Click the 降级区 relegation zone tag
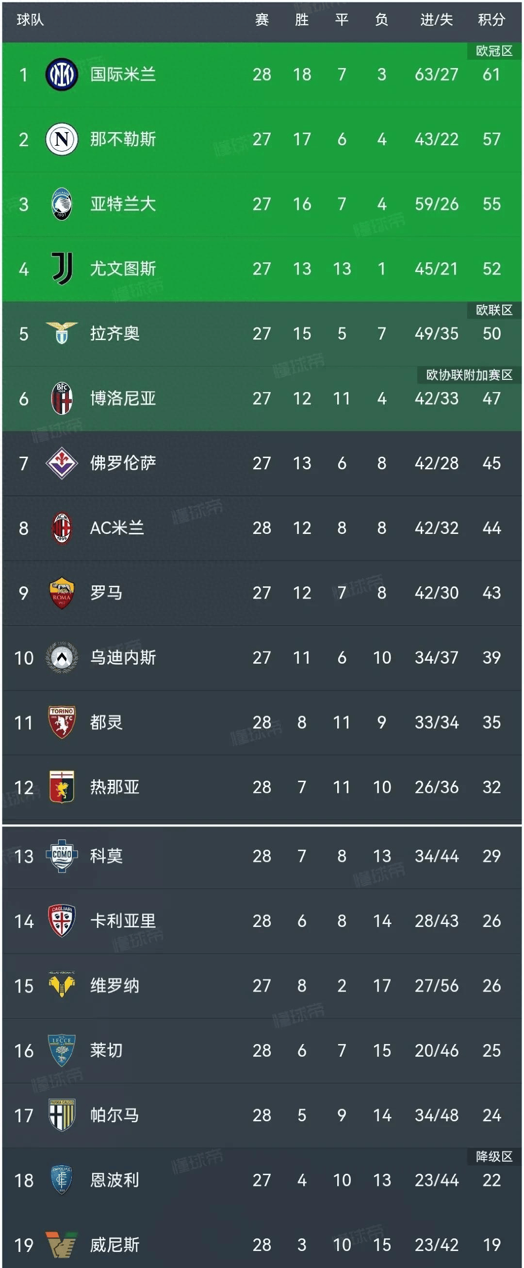Viewport: 524px width, 1268px height. coord(494,1156)
